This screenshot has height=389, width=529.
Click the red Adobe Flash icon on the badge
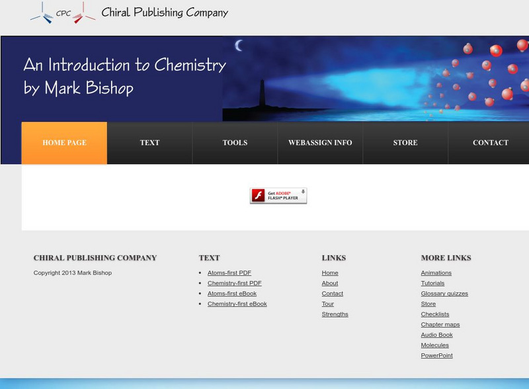[x=259, y=196]
